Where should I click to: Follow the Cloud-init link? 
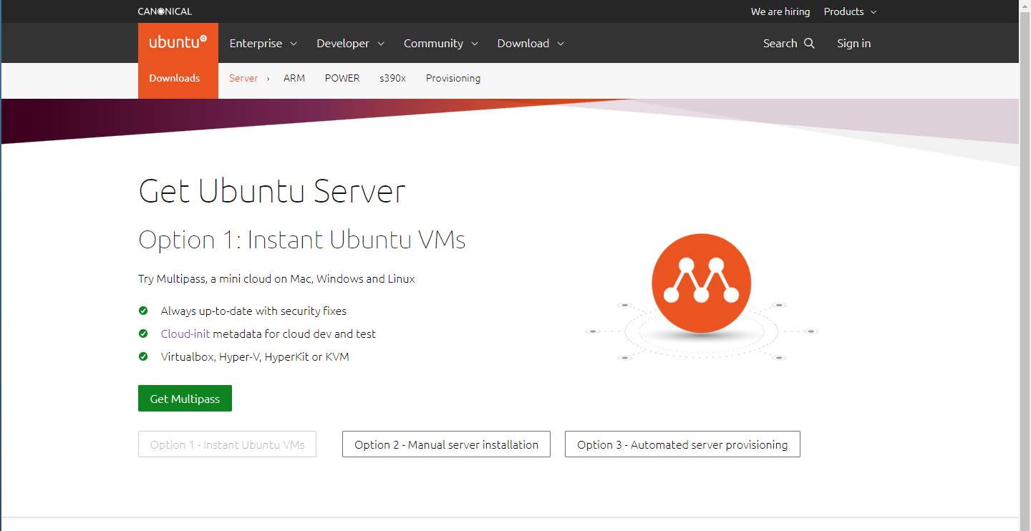[185, 333]
